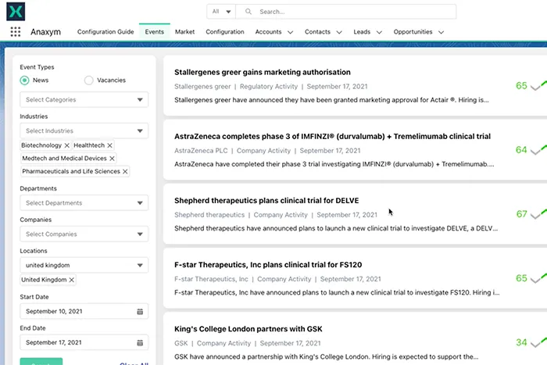Open the Locations united kingdom dropdown
The height and width of the screenshot is (365, 547).
coord(84,265)
